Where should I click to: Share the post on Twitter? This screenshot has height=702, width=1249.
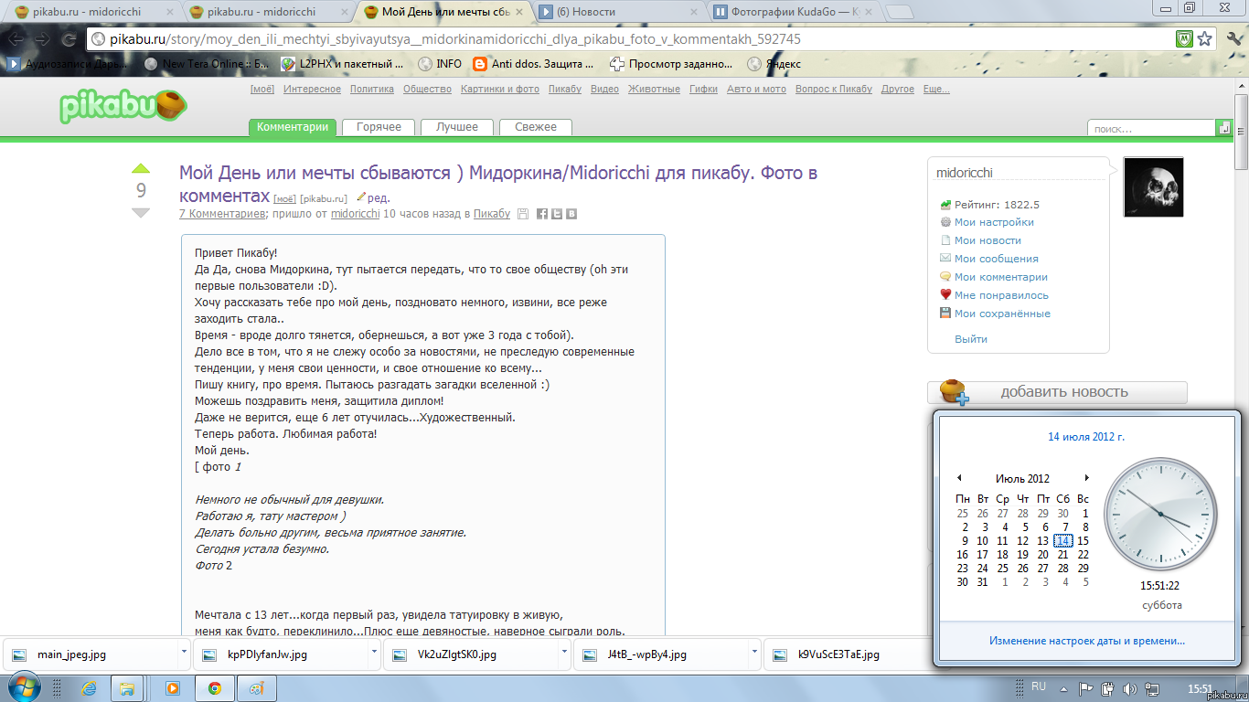pyautogui.click(x=557, y=214)
